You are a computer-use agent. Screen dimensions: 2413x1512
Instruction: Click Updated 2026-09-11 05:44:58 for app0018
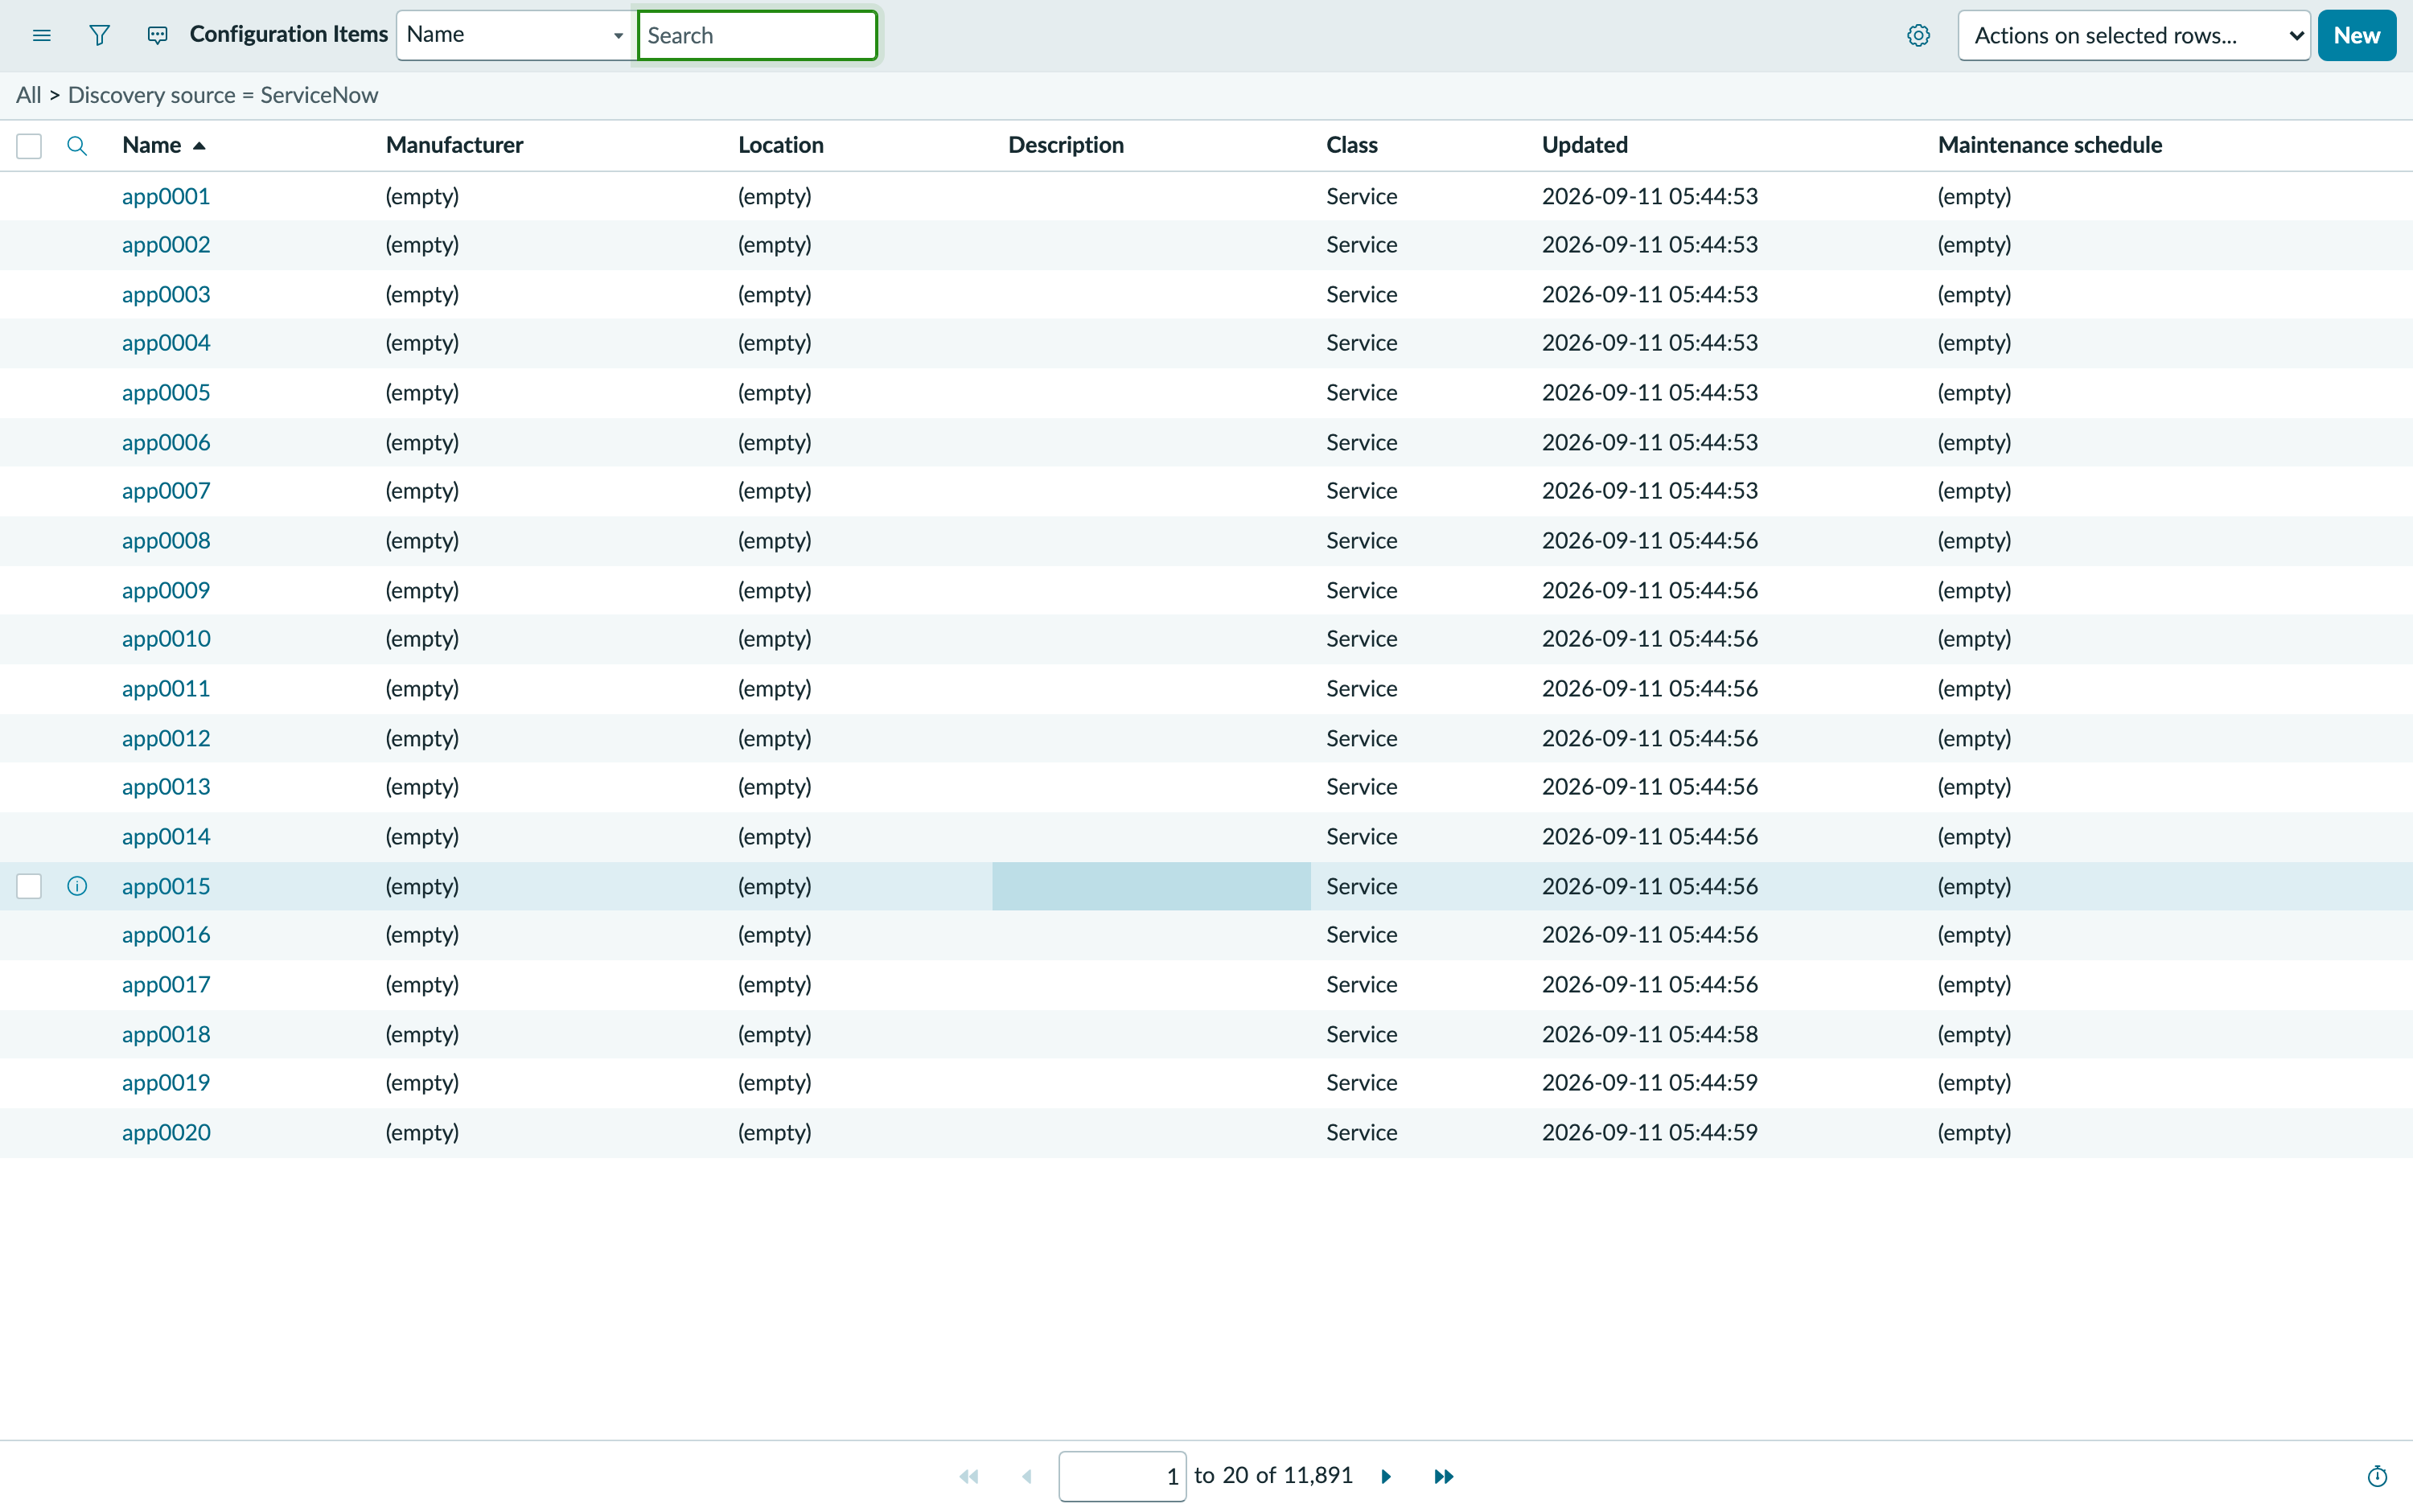[1649, 1034]
